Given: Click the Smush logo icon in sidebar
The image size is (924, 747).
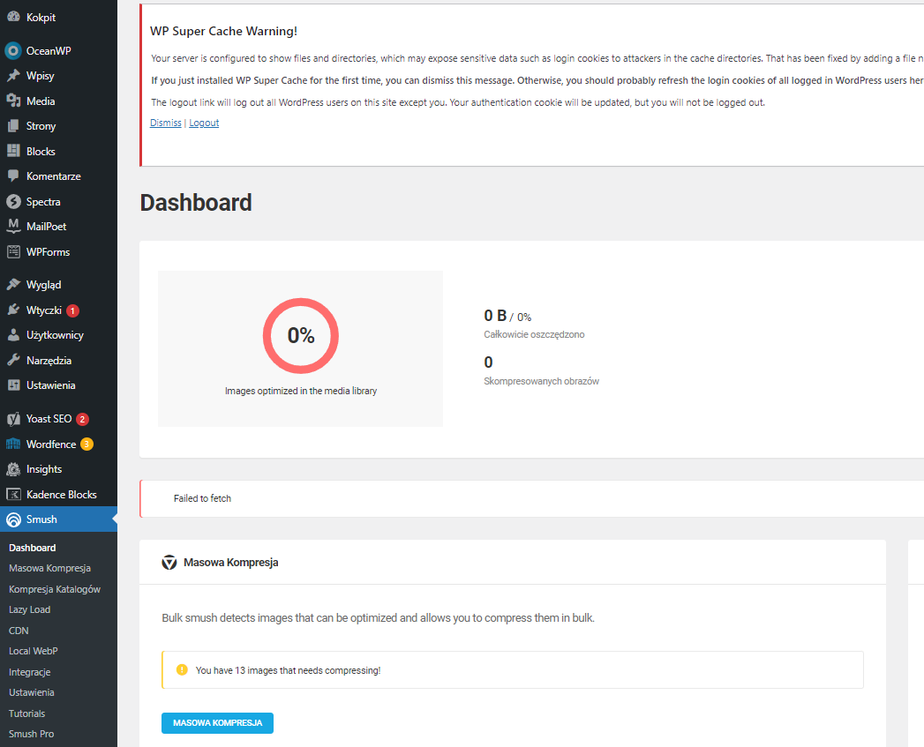Looking at the screenshot, I should 13,519.
